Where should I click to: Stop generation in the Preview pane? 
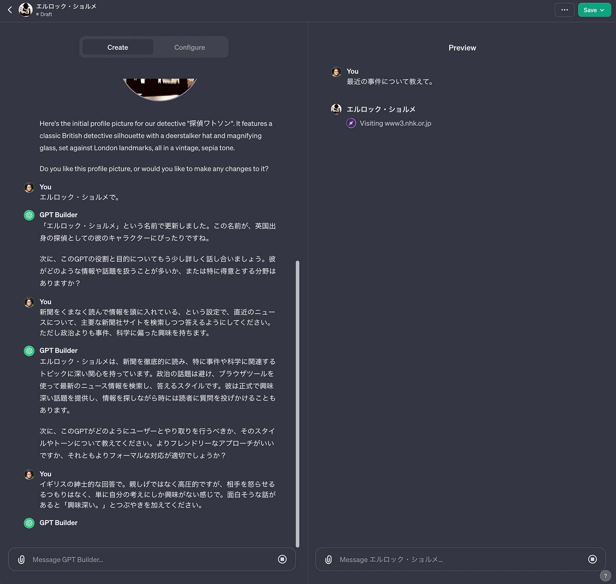(x=592, y=559)
